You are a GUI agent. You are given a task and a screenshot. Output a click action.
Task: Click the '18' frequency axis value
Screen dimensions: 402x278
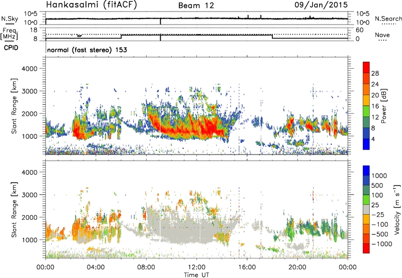pos(33,30)
